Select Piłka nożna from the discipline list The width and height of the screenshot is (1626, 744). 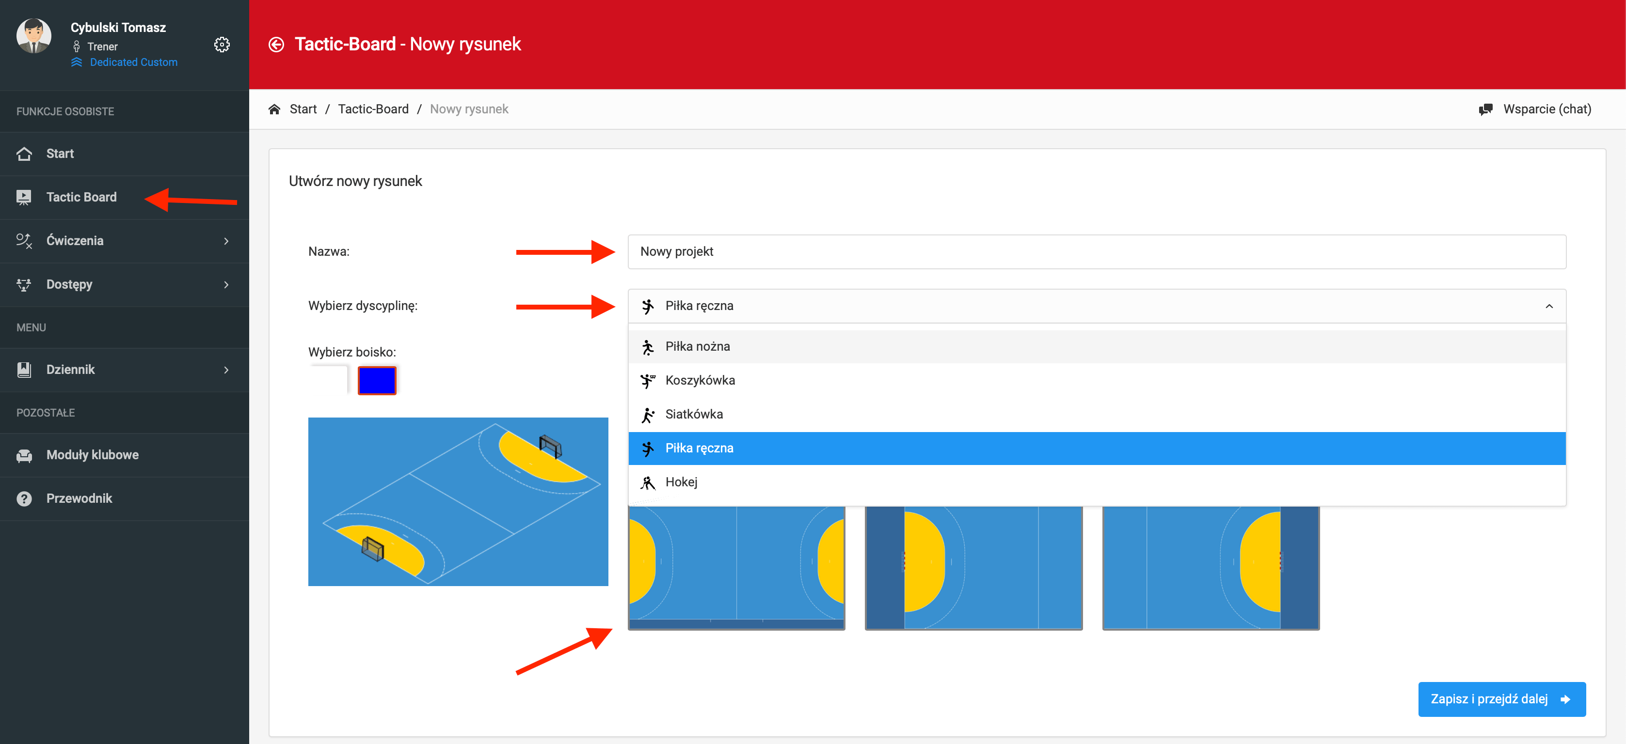(x=697, y=346)
